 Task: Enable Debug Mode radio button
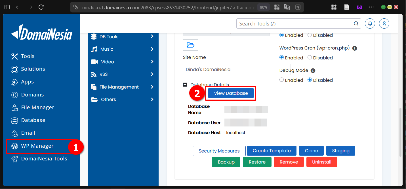tap(281, 80)
